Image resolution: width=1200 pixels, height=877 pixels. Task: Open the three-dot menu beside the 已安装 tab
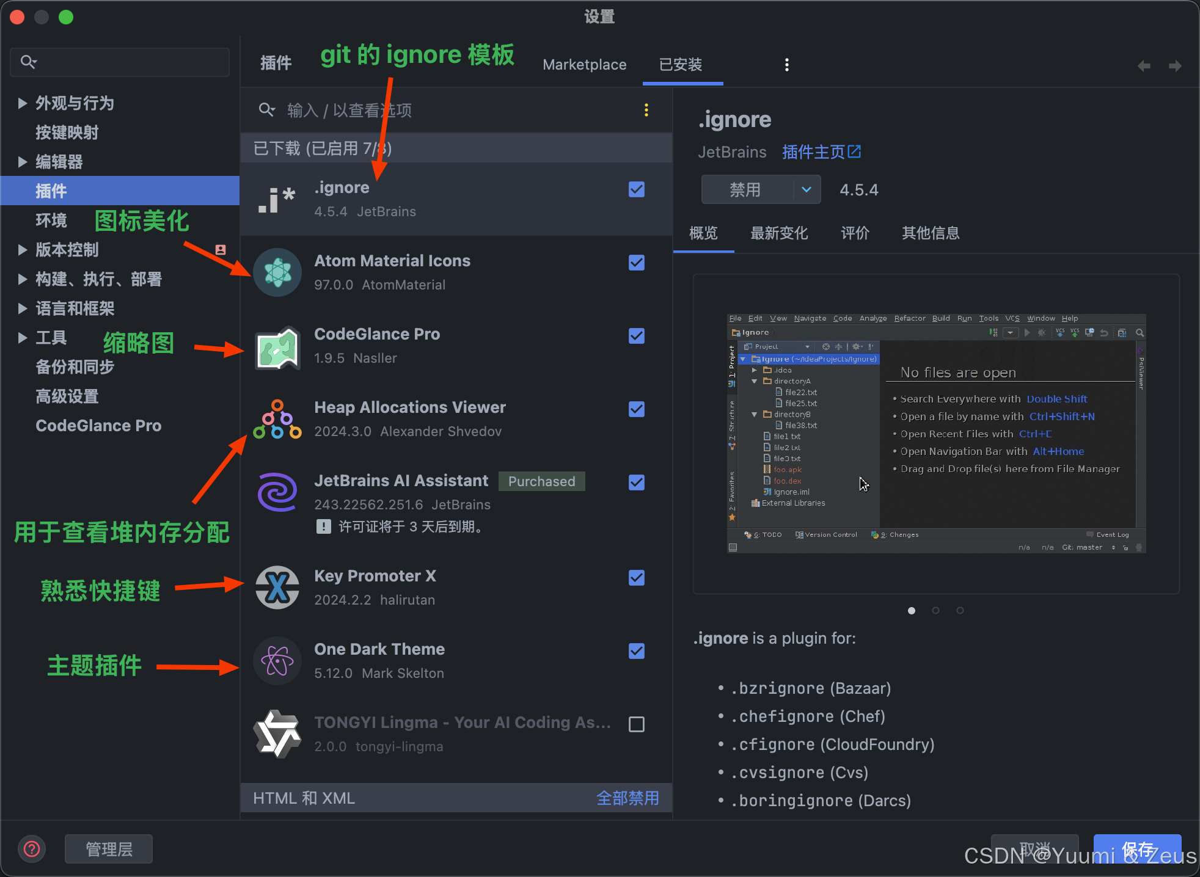(786, 65)
